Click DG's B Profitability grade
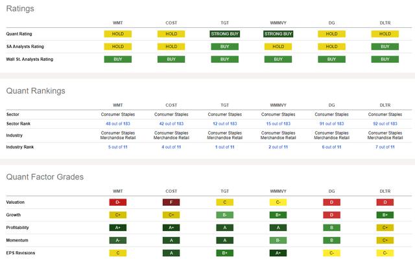Image resolution: width=415 pixels, height=264 pixels. (331, 228)
